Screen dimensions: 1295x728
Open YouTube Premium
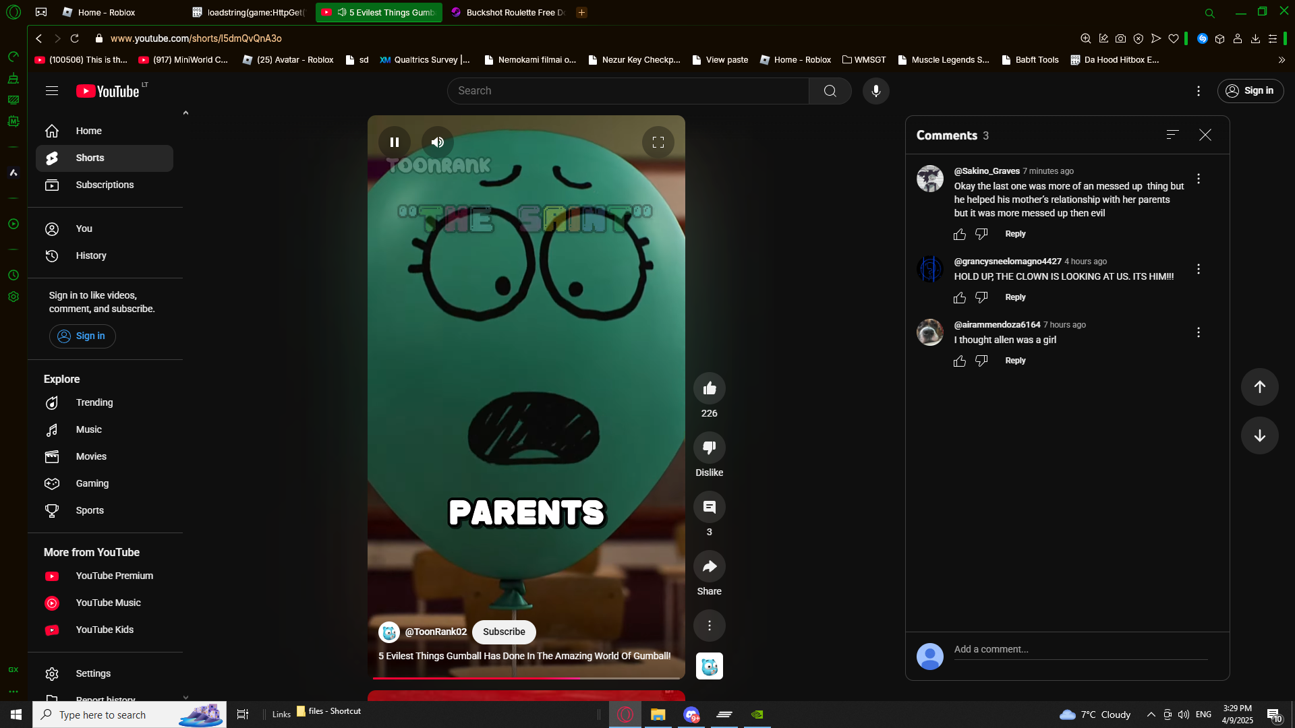click(x=105, y=576)
